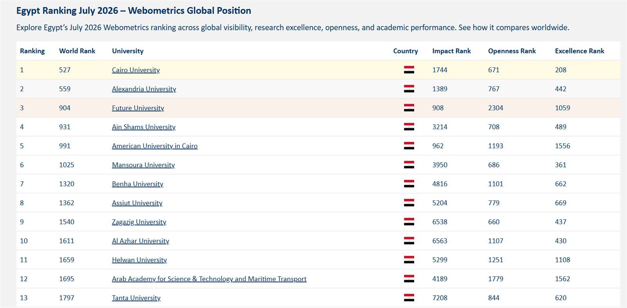Screen dimensions: 627x308
Task: Click Egypt flag icon in Alexandria University row
Action: click(x=409, y=89)
